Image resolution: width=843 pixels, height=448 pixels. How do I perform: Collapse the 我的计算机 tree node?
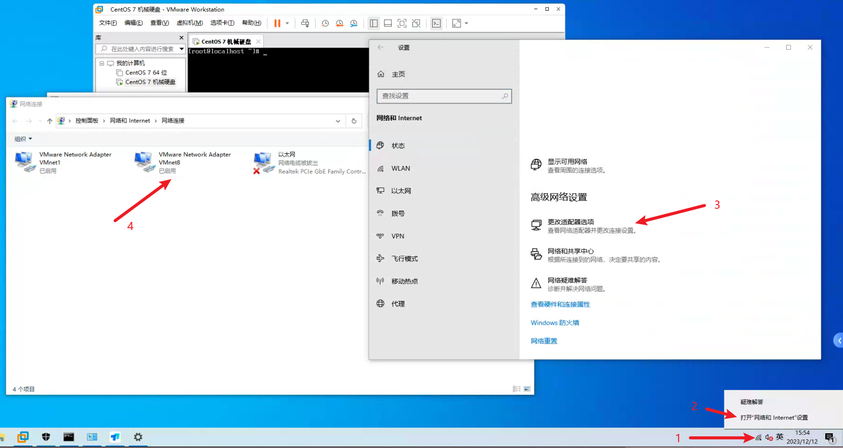point(102,63)
